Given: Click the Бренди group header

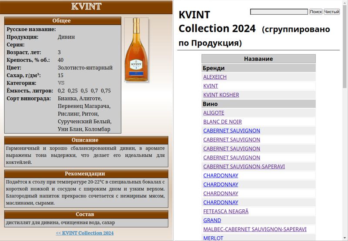Looking at the screenshot, I should coord(258,68).
